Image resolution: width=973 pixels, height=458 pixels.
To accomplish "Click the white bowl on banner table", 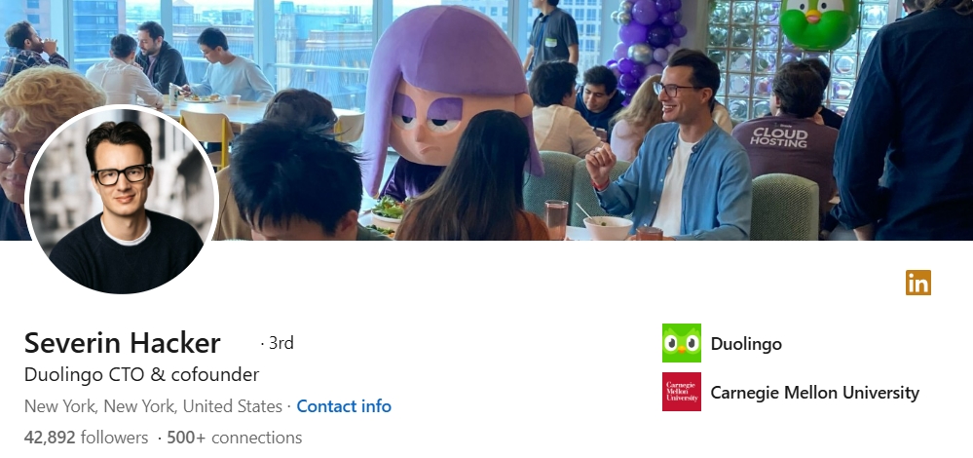I will [x=608, y=228].
